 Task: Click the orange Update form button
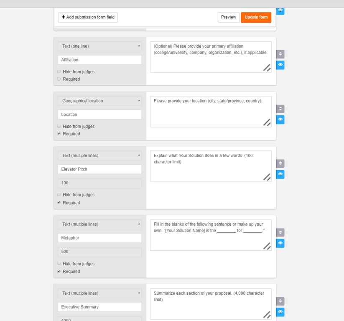point(256,17)
